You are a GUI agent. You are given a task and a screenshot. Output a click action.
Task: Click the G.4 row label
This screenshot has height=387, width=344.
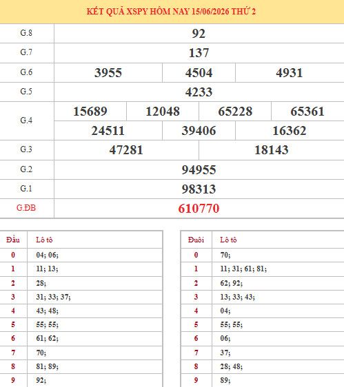(26, 121)
